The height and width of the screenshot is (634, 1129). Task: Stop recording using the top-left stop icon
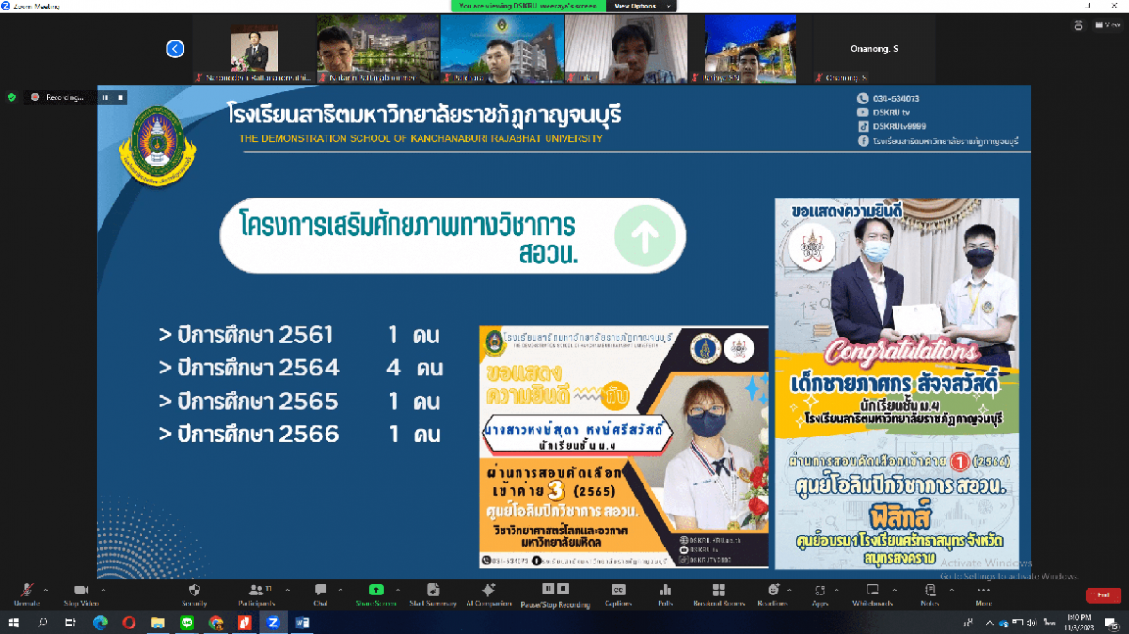120,97
